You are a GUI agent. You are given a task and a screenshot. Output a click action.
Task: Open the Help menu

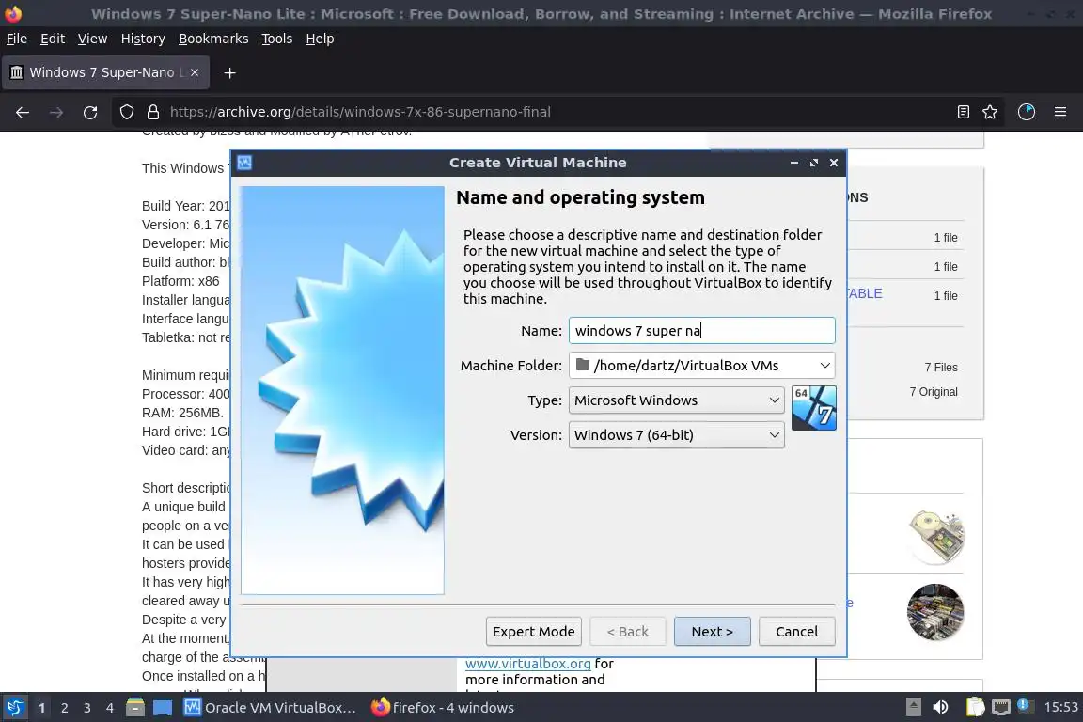tap(320, 39)
